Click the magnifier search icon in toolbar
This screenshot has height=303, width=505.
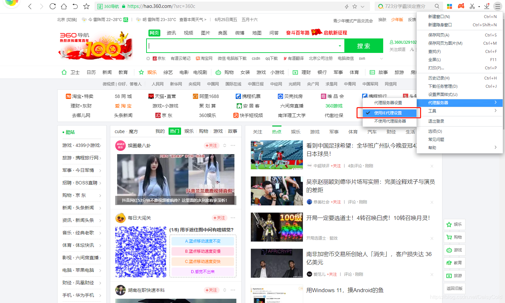437,6
